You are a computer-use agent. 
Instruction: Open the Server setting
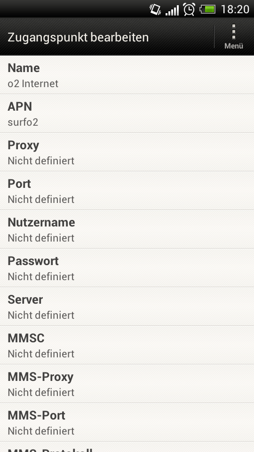click(x=127, y=307)
